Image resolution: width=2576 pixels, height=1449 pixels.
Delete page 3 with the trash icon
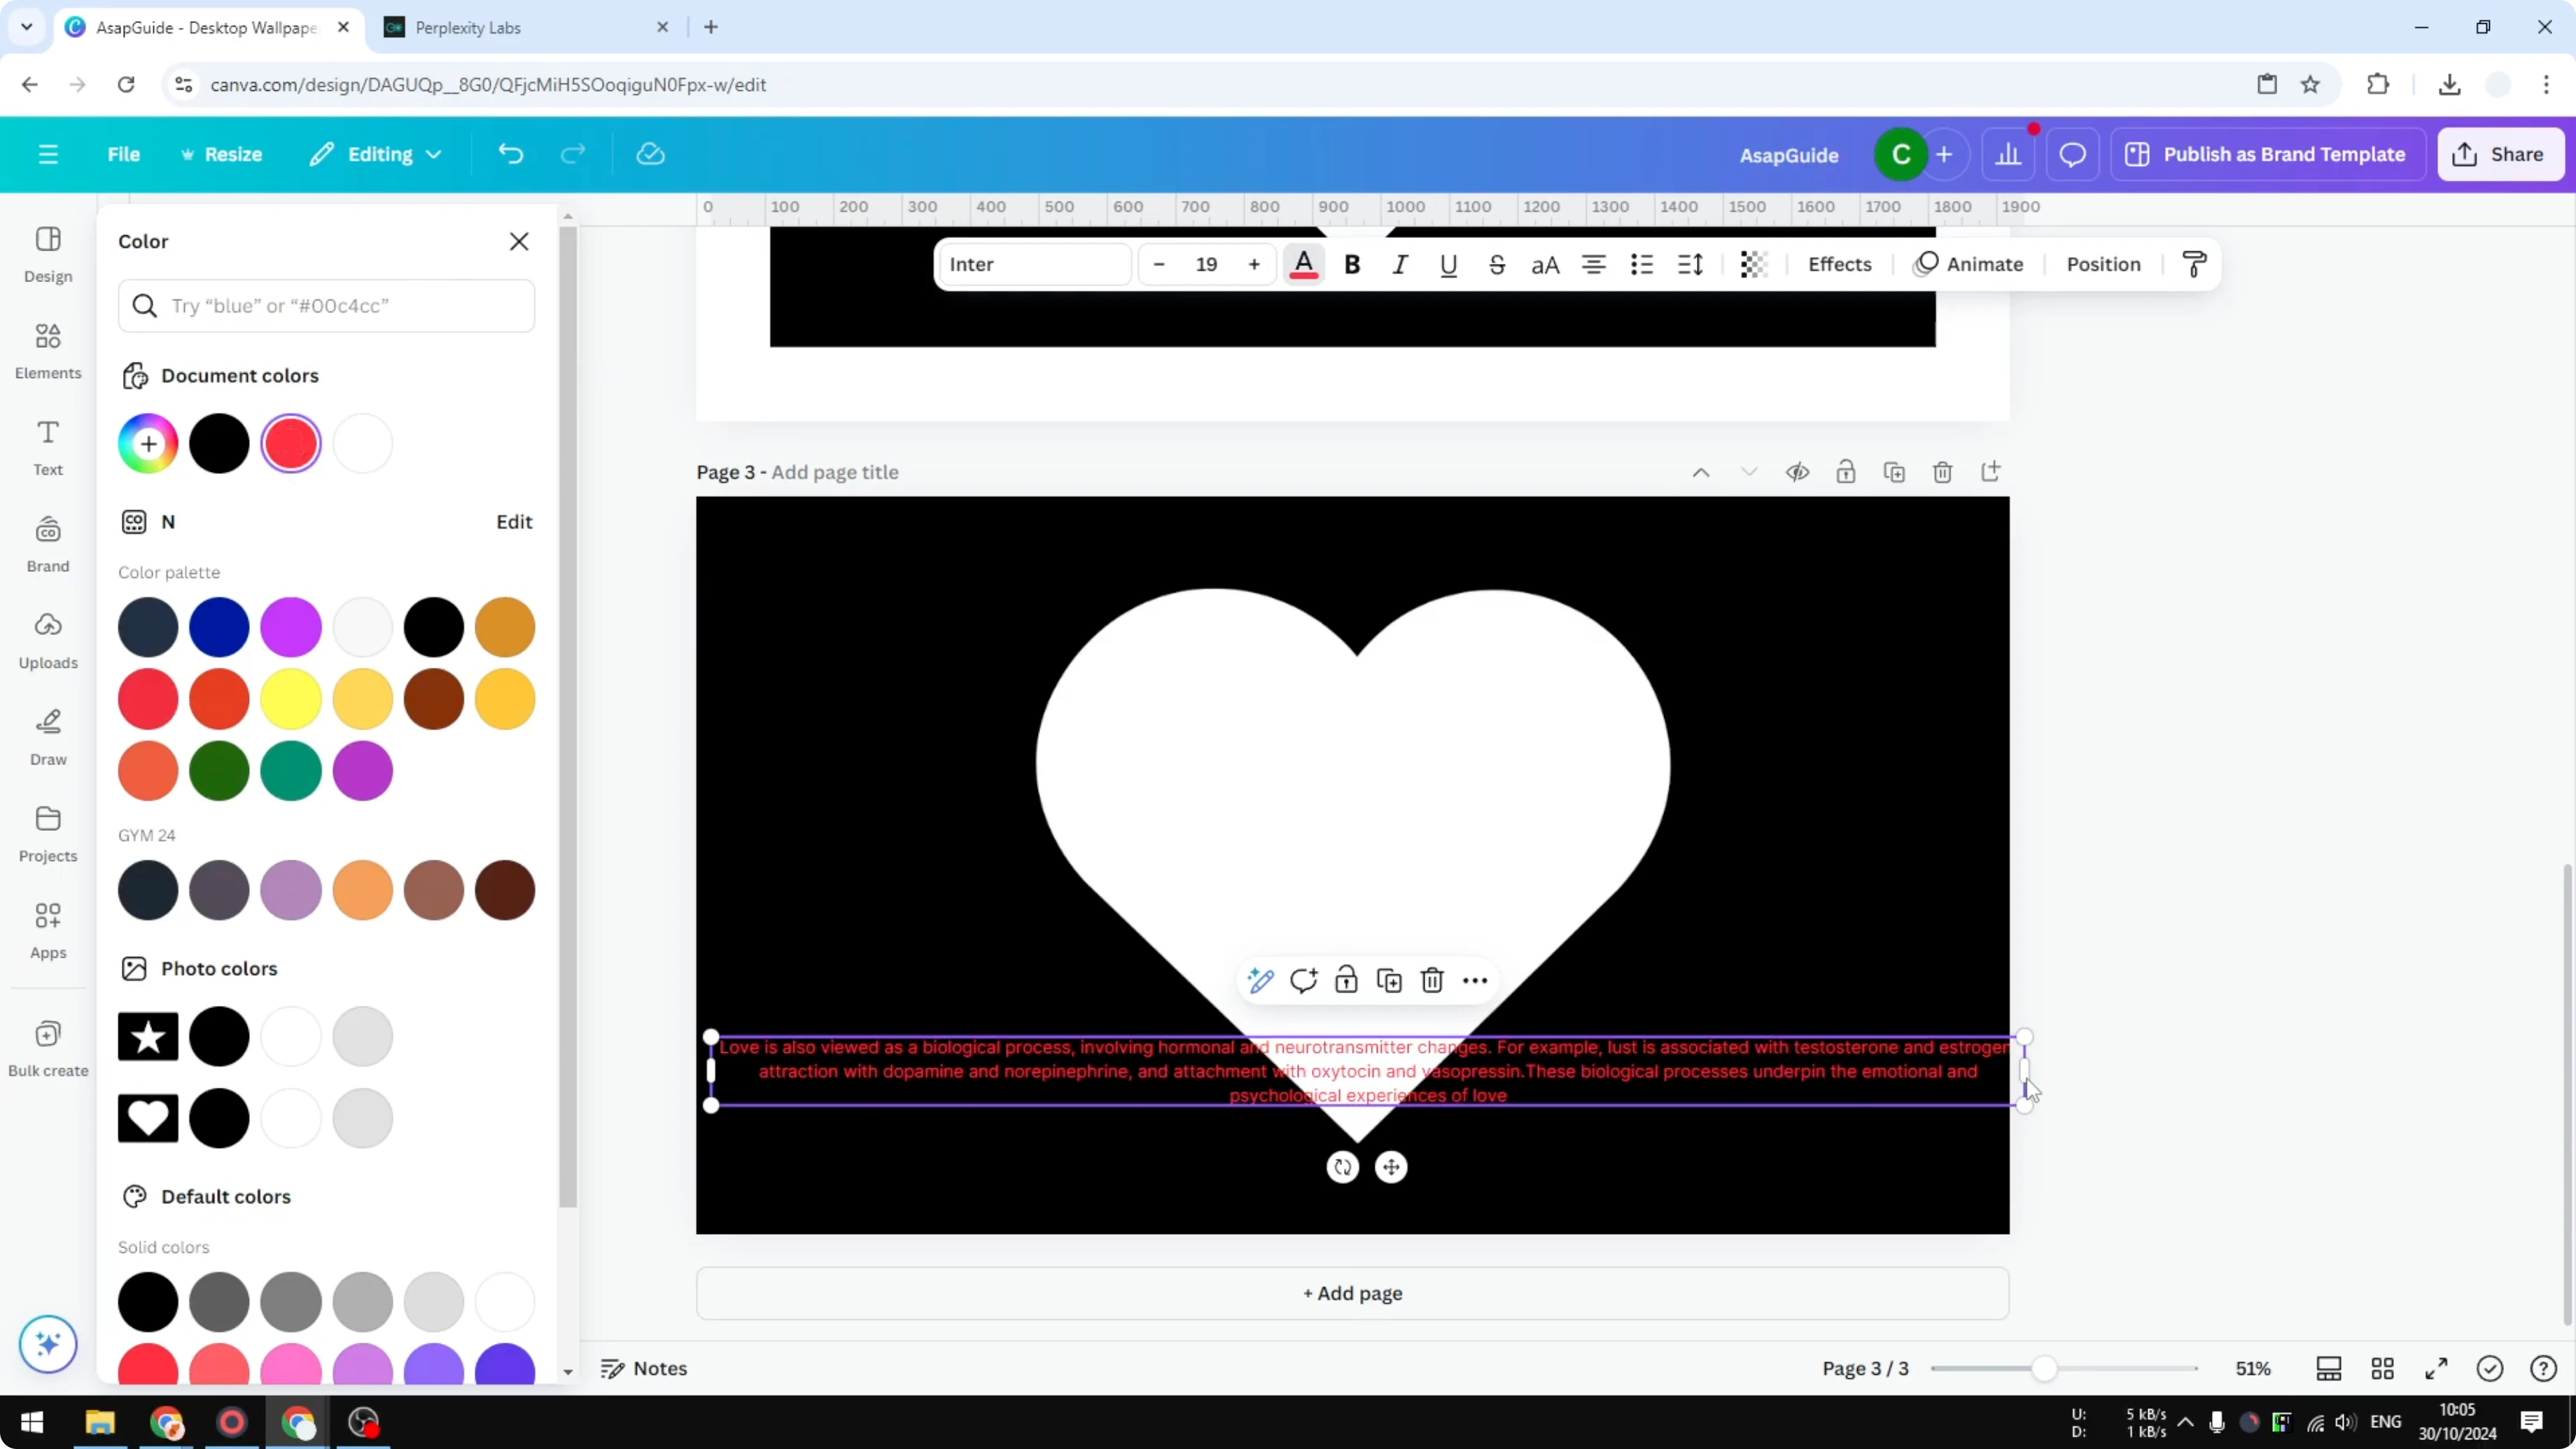click(1942, 472)
